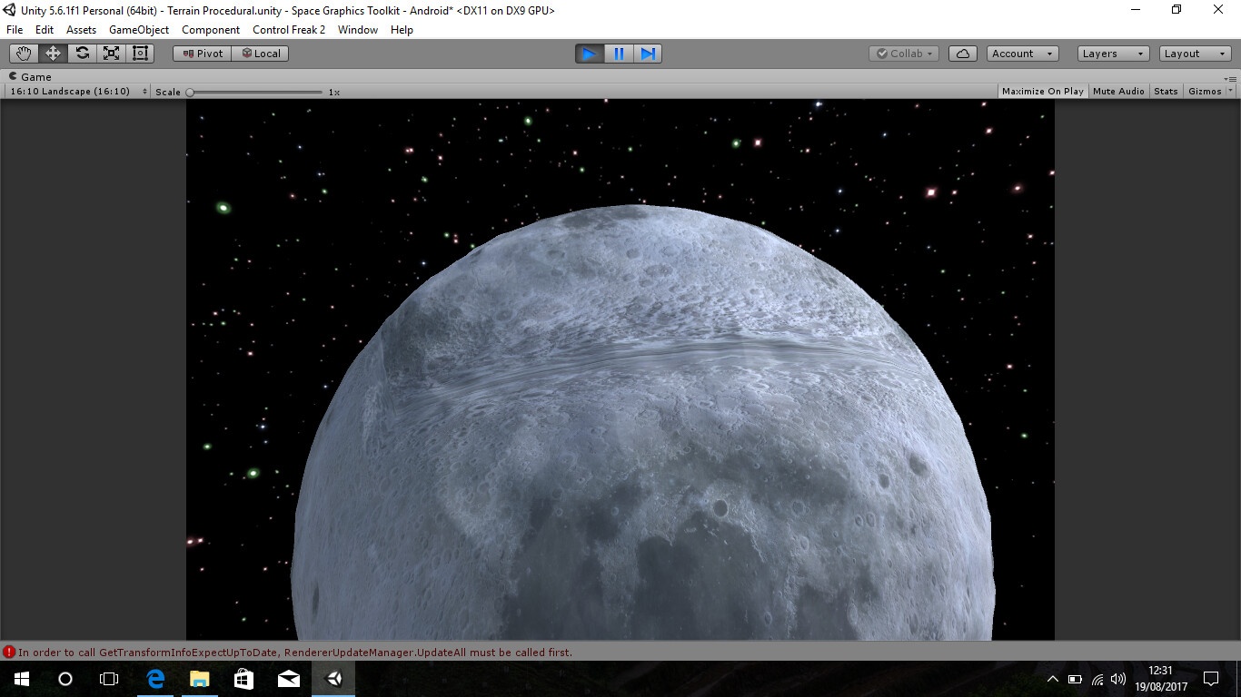Pause play mode with the Pause button
Viewport: 1241px width, 697px height.
pos(618,54)
